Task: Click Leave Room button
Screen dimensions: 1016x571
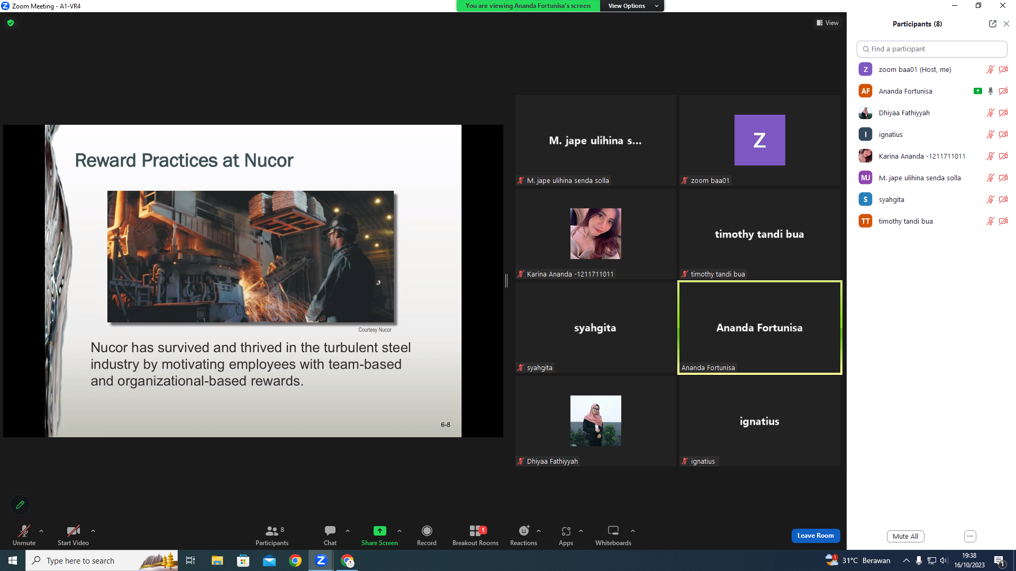Action: click(x=815, y=536)
